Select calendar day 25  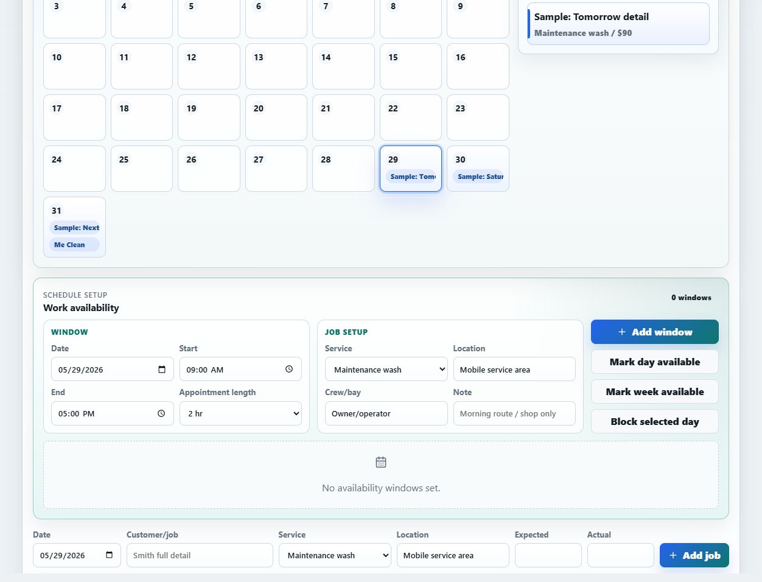point(142,169)
